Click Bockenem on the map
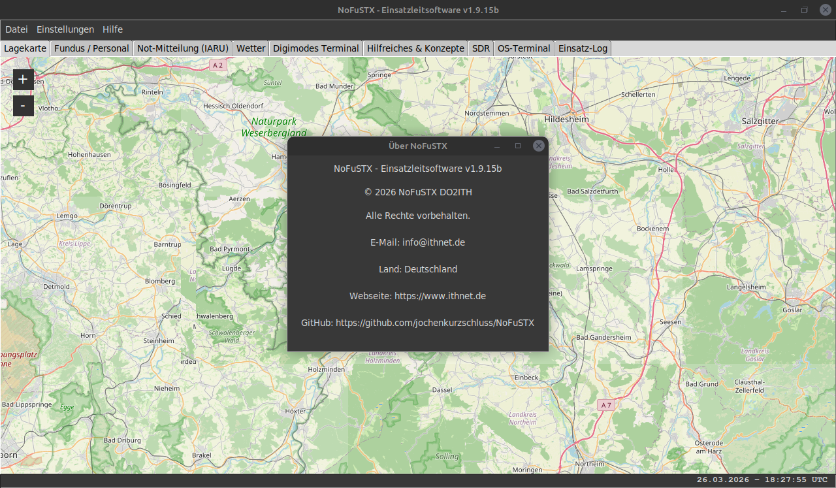Image resolution: width=836 pixels, height=488 pixels. pyautogui.click(x=653, y=229)
